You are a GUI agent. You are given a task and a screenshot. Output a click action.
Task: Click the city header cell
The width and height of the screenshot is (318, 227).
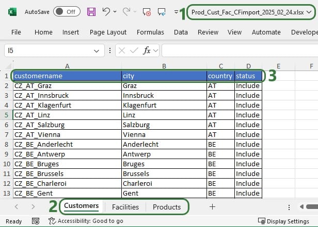tap(164, 76)
